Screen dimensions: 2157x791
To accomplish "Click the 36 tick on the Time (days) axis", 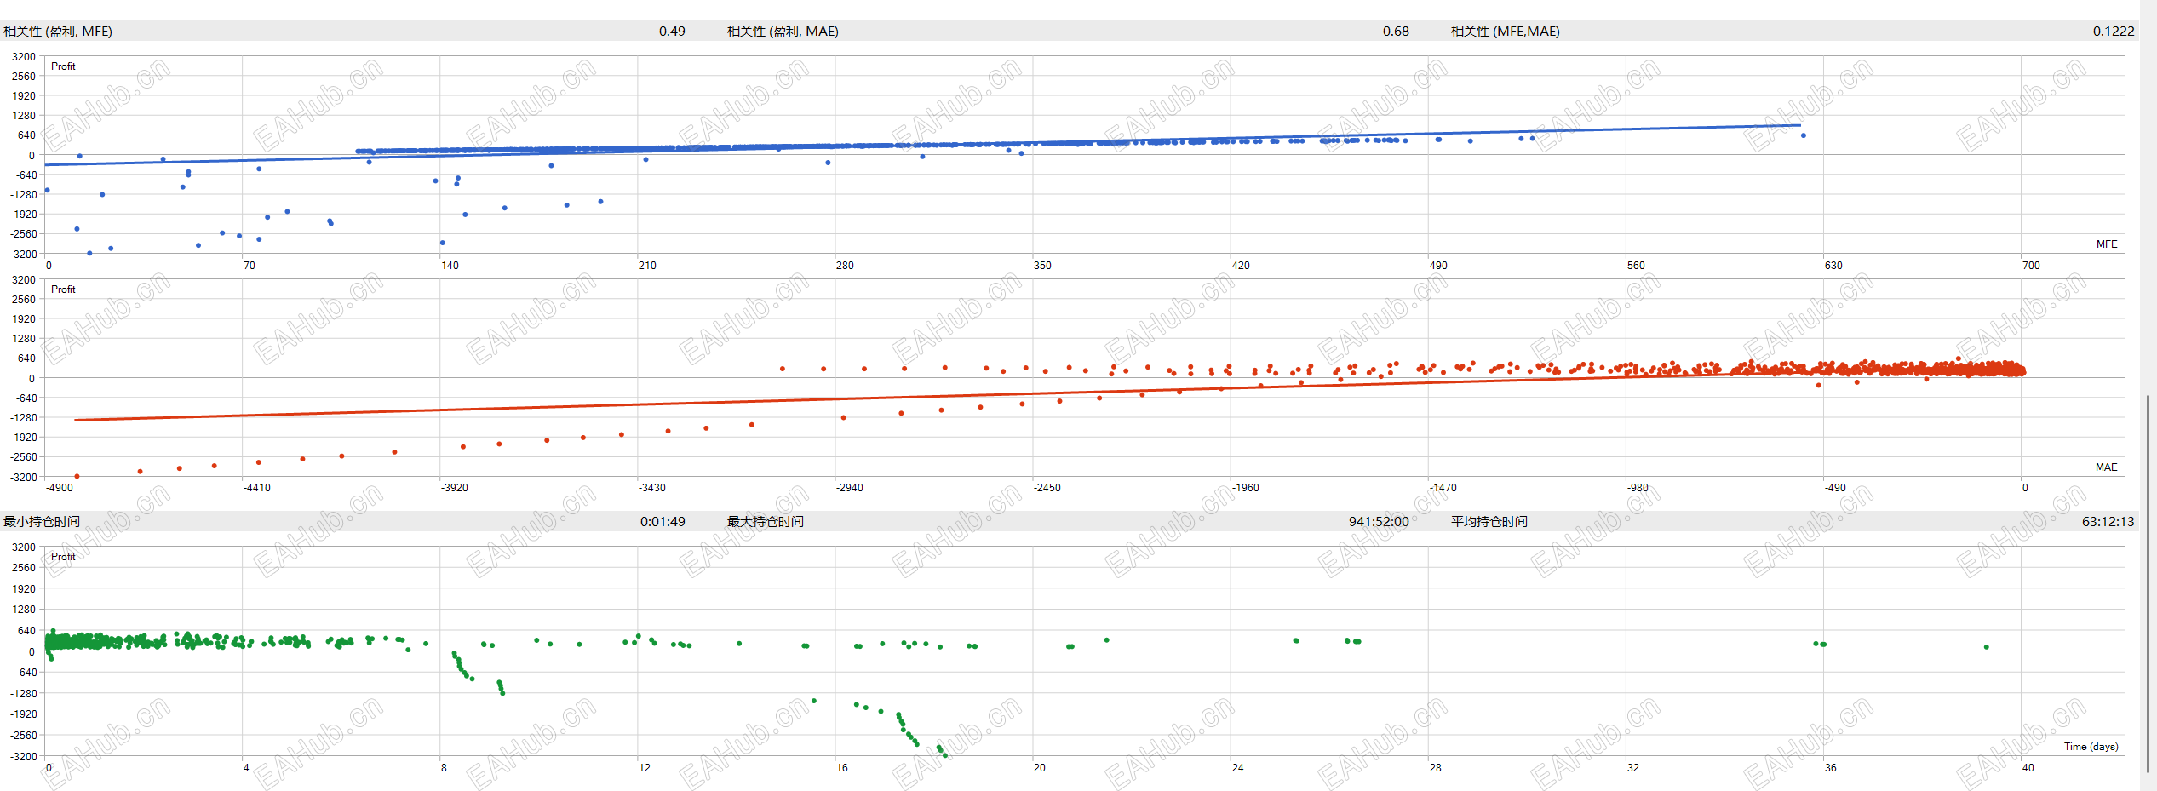I will pos(1831,768).
